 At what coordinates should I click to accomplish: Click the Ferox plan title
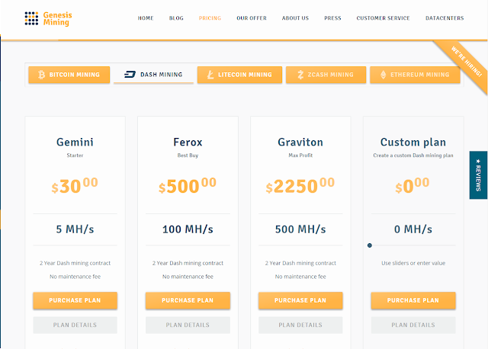[x=188, y=142]
